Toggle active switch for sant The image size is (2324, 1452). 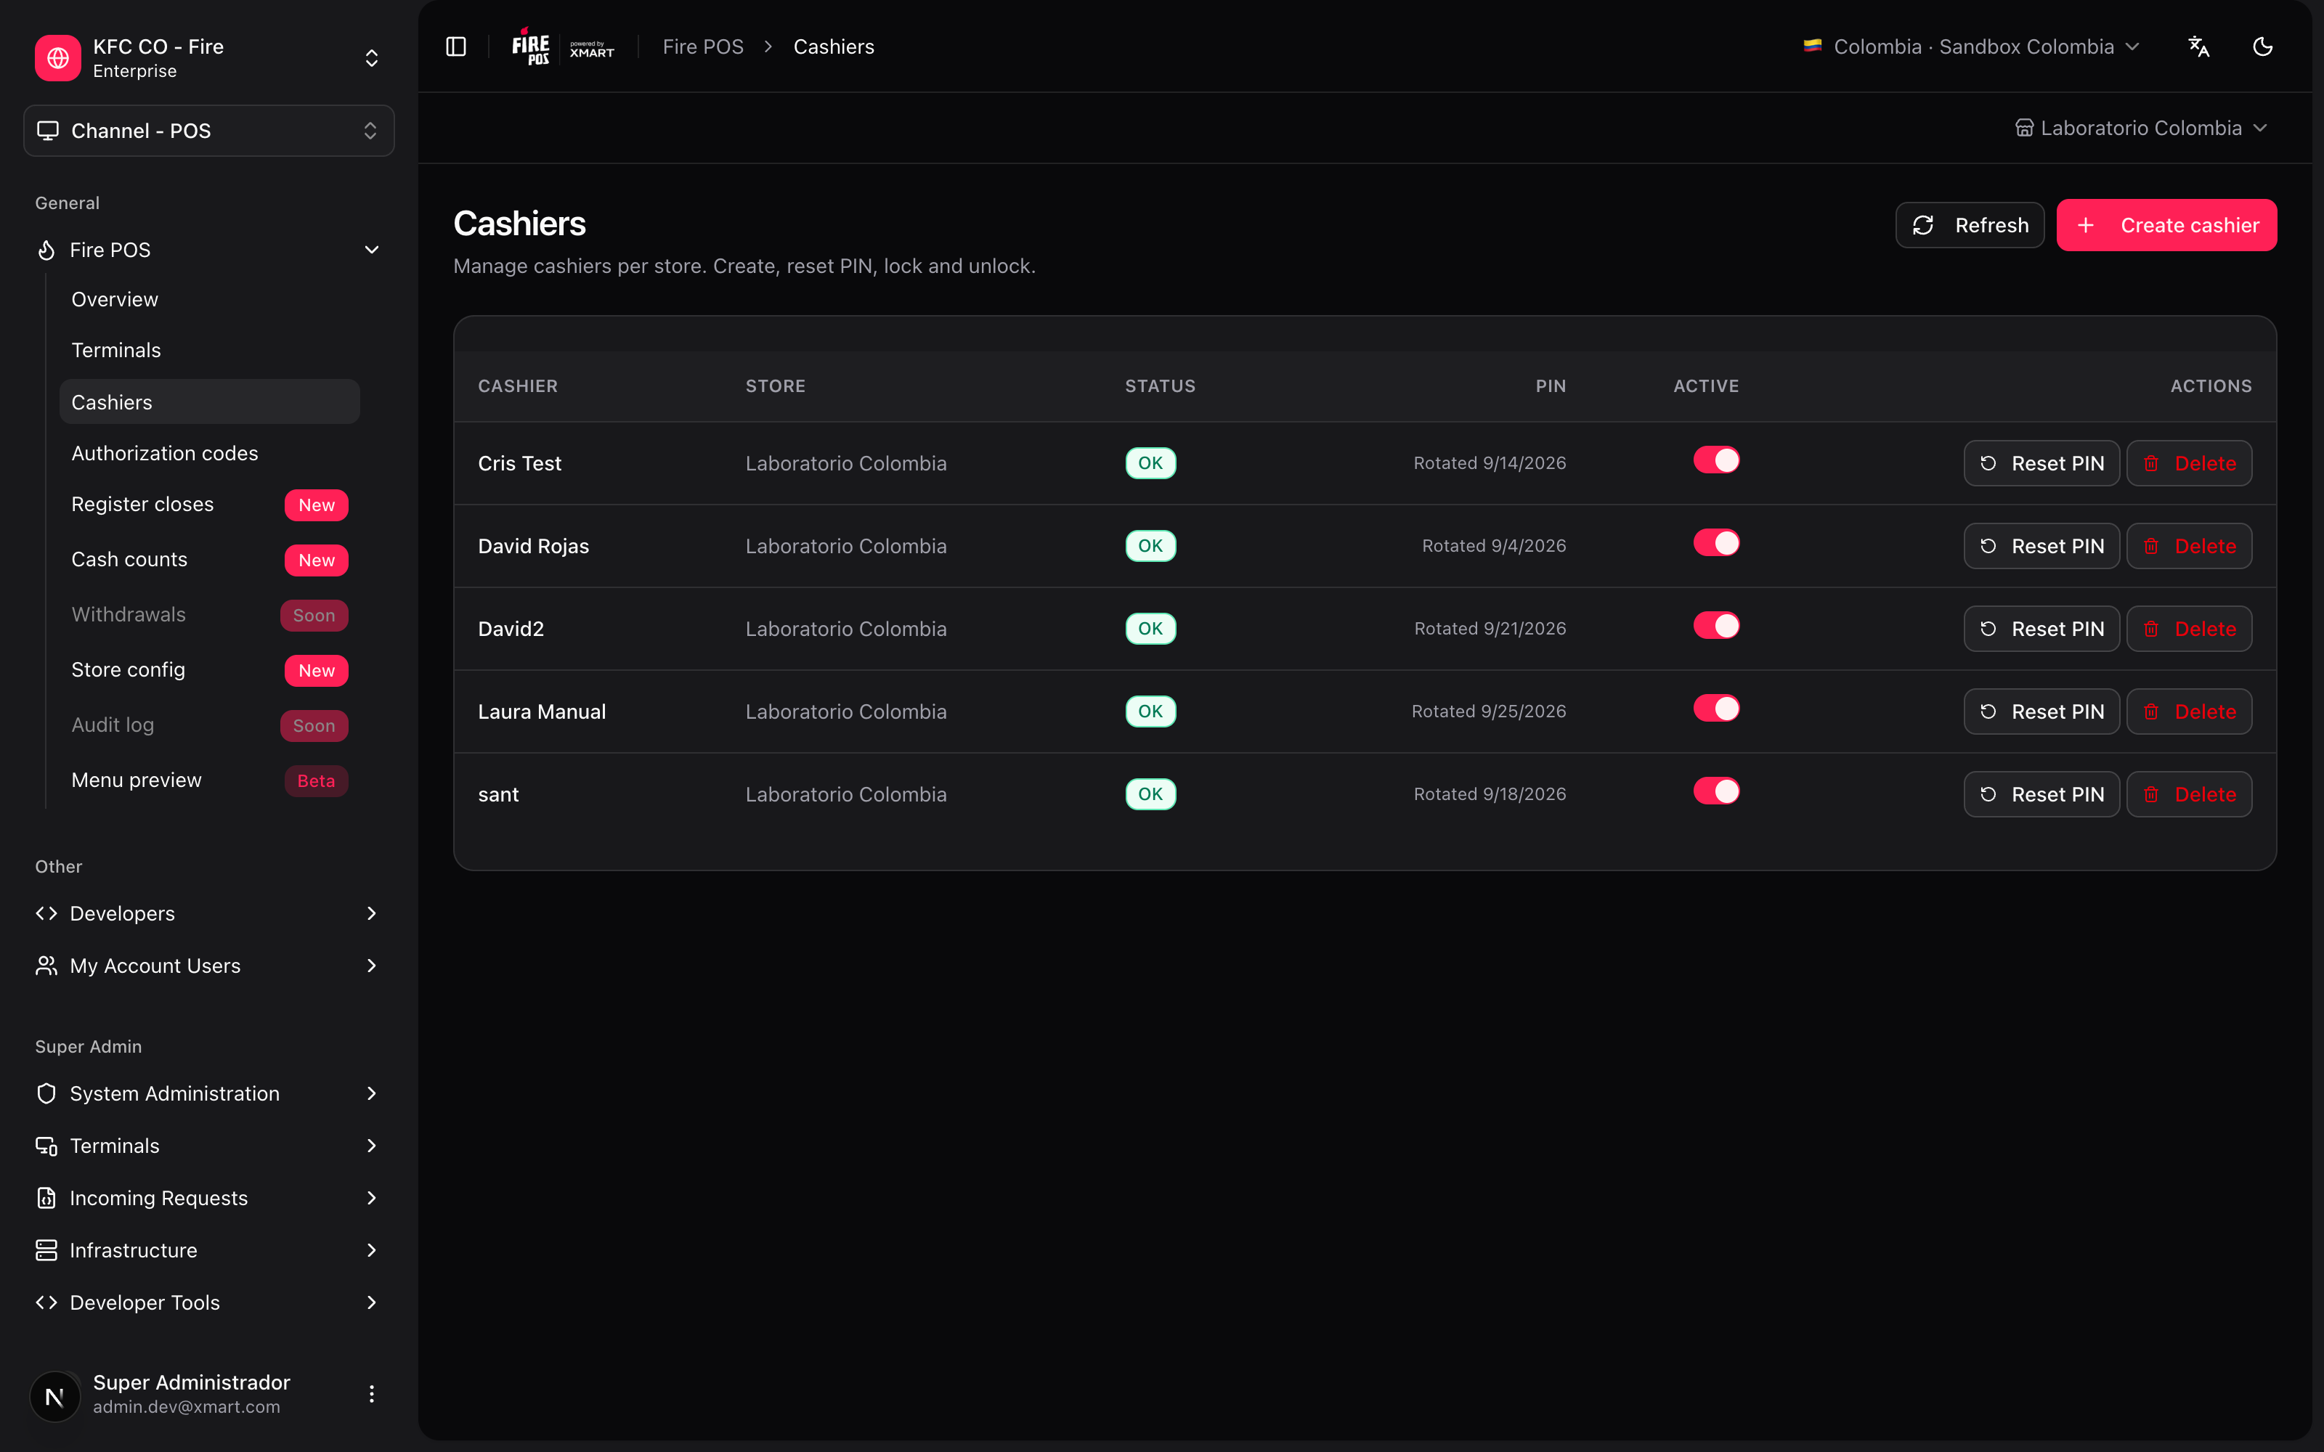coord(1716,791)
